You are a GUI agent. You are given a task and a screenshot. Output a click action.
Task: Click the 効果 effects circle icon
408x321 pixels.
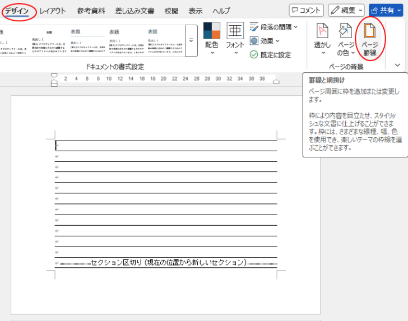pyautogui.click(x=254, y=41)
